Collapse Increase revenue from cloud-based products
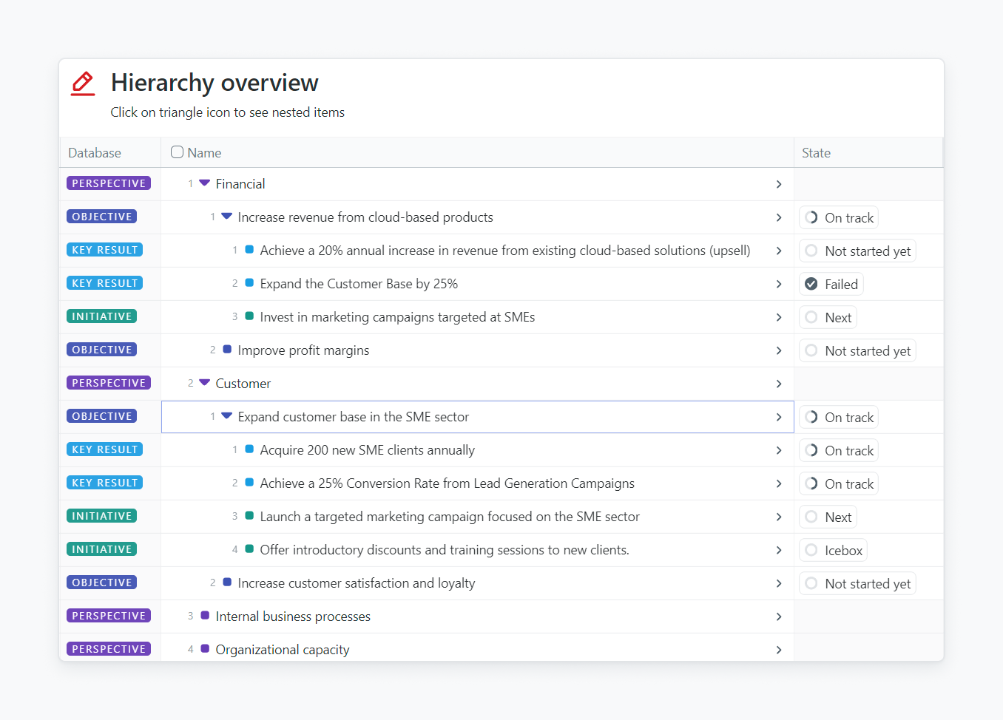 [227, 217]
